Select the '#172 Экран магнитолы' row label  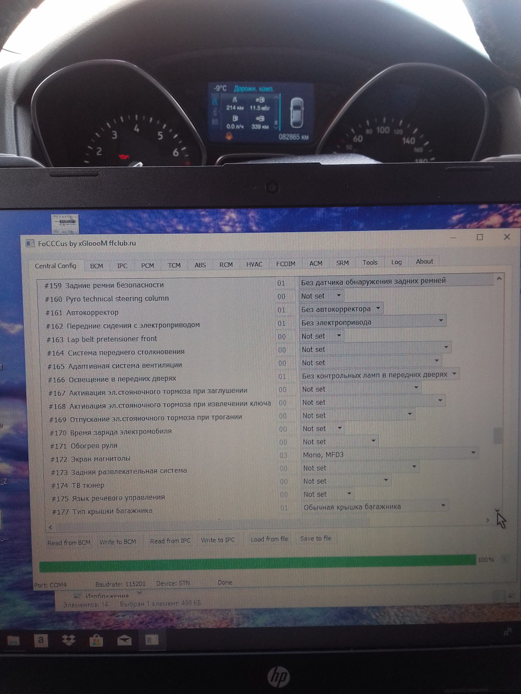pos(91,459)
